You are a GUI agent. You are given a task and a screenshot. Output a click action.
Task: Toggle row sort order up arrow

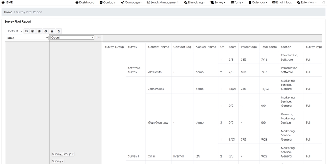click(x=96, y=38)
